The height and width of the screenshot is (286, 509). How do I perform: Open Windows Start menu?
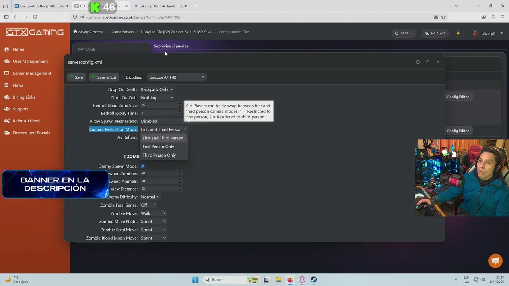(x=195, y=280)
